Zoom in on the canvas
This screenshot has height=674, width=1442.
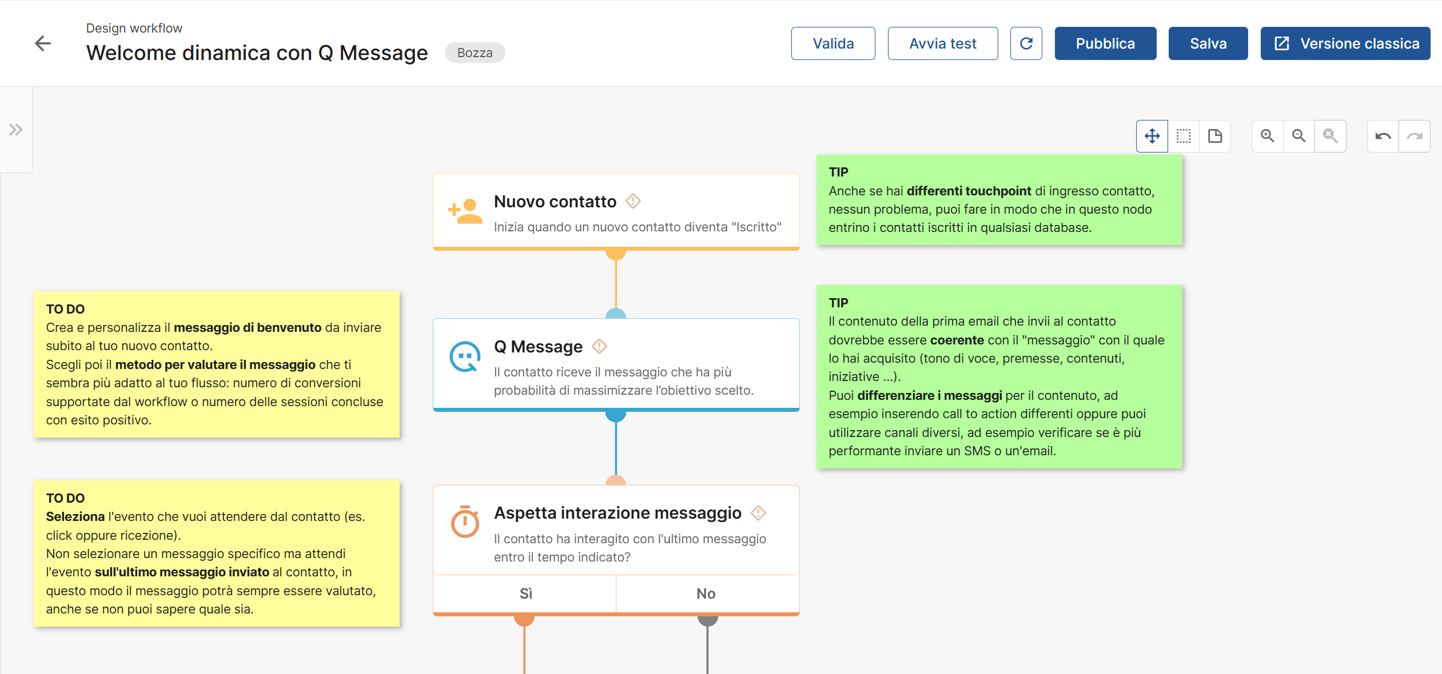click(1268, 136)
